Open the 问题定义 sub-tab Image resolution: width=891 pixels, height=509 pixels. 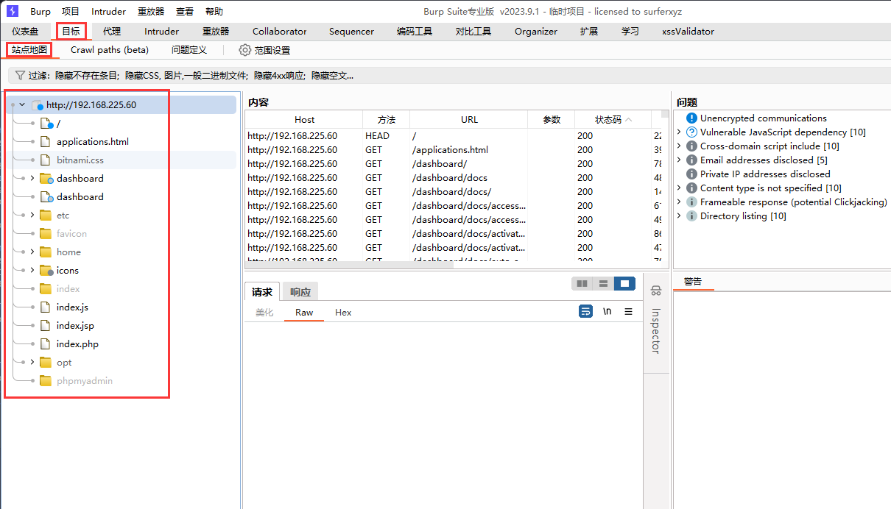[x=189, y=50]
